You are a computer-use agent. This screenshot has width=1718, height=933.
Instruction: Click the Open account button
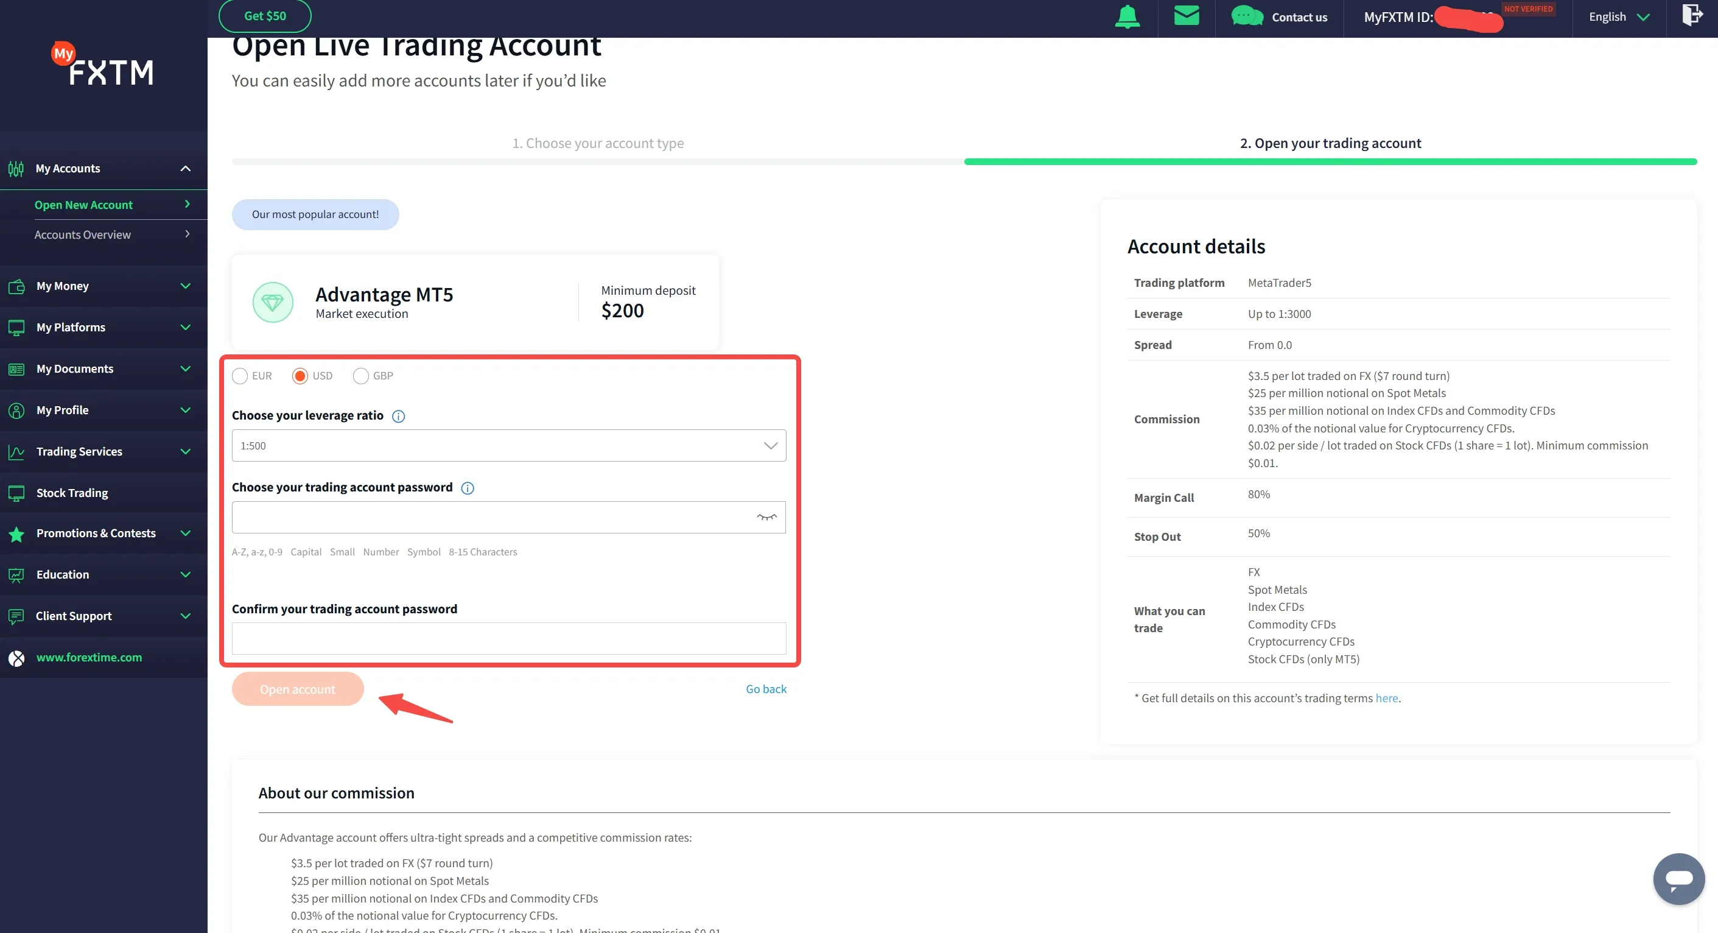298,689
